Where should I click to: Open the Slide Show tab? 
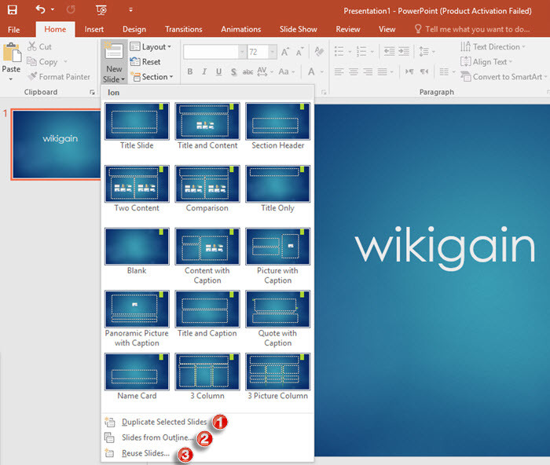(x=298, y=30)
